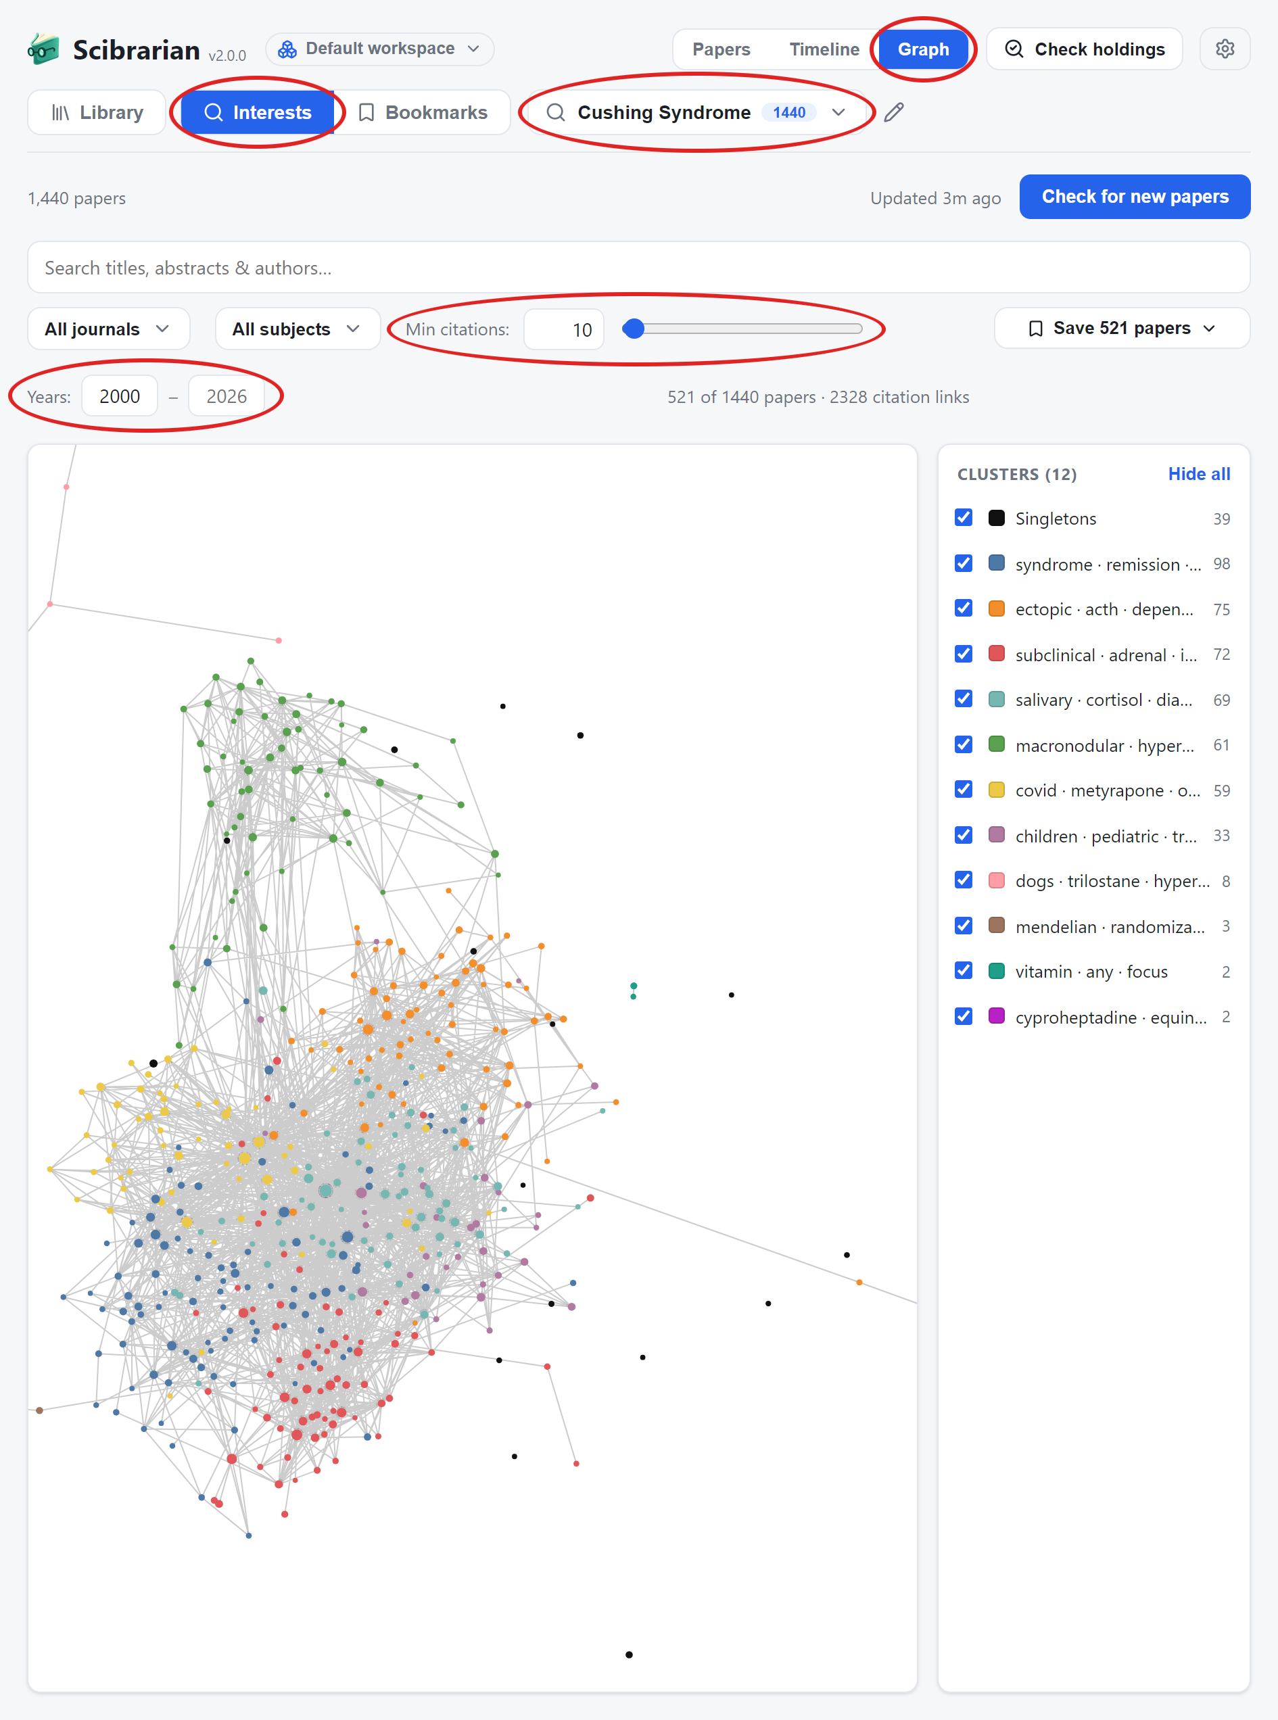Switch to the Timeline view tab
The width and height of the screenshot is (1278, 1720).
tap(824, 49)
